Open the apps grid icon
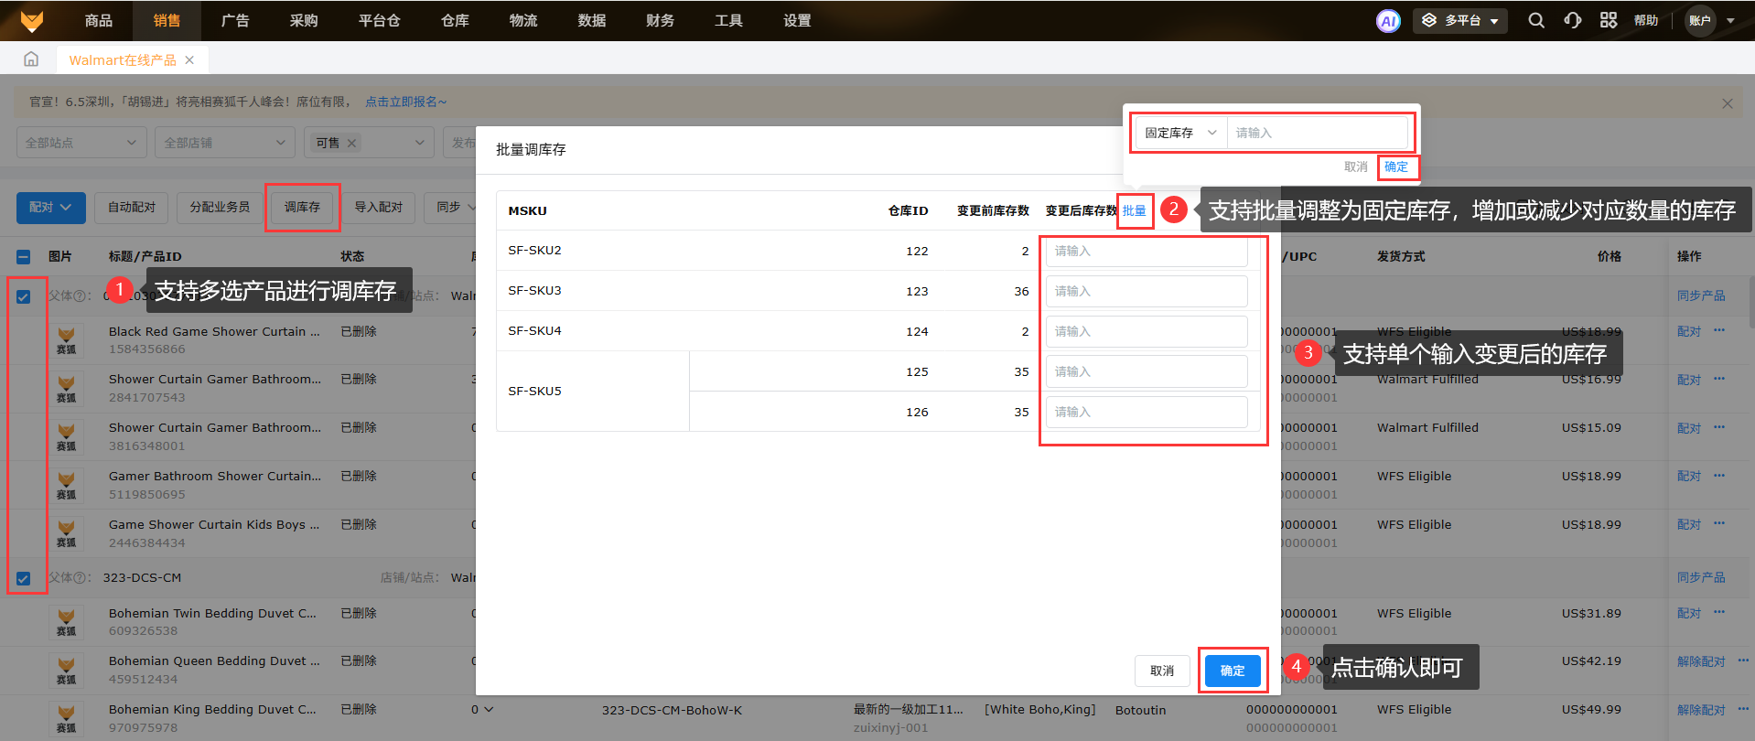The height and width of the screenshot is (741, 1755). click(1609, 20)
